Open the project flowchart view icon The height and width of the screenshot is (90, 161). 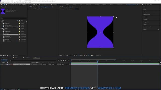click(x=26, y=22)
